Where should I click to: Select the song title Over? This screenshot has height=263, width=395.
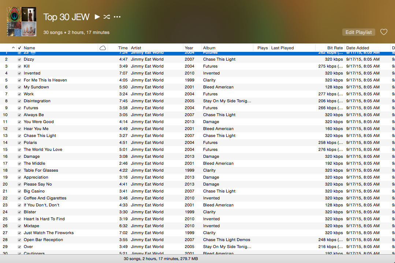(28, 247)
